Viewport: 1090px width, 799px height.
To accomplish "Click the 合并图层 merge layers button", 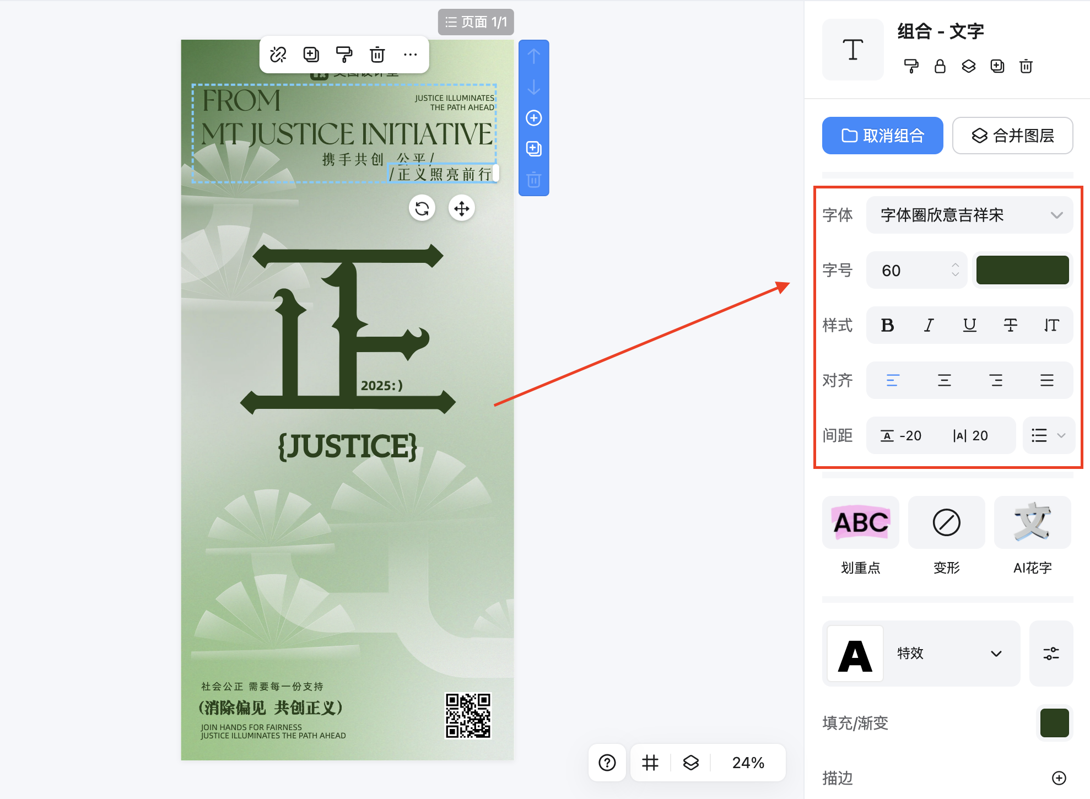I will [1012, 136].
